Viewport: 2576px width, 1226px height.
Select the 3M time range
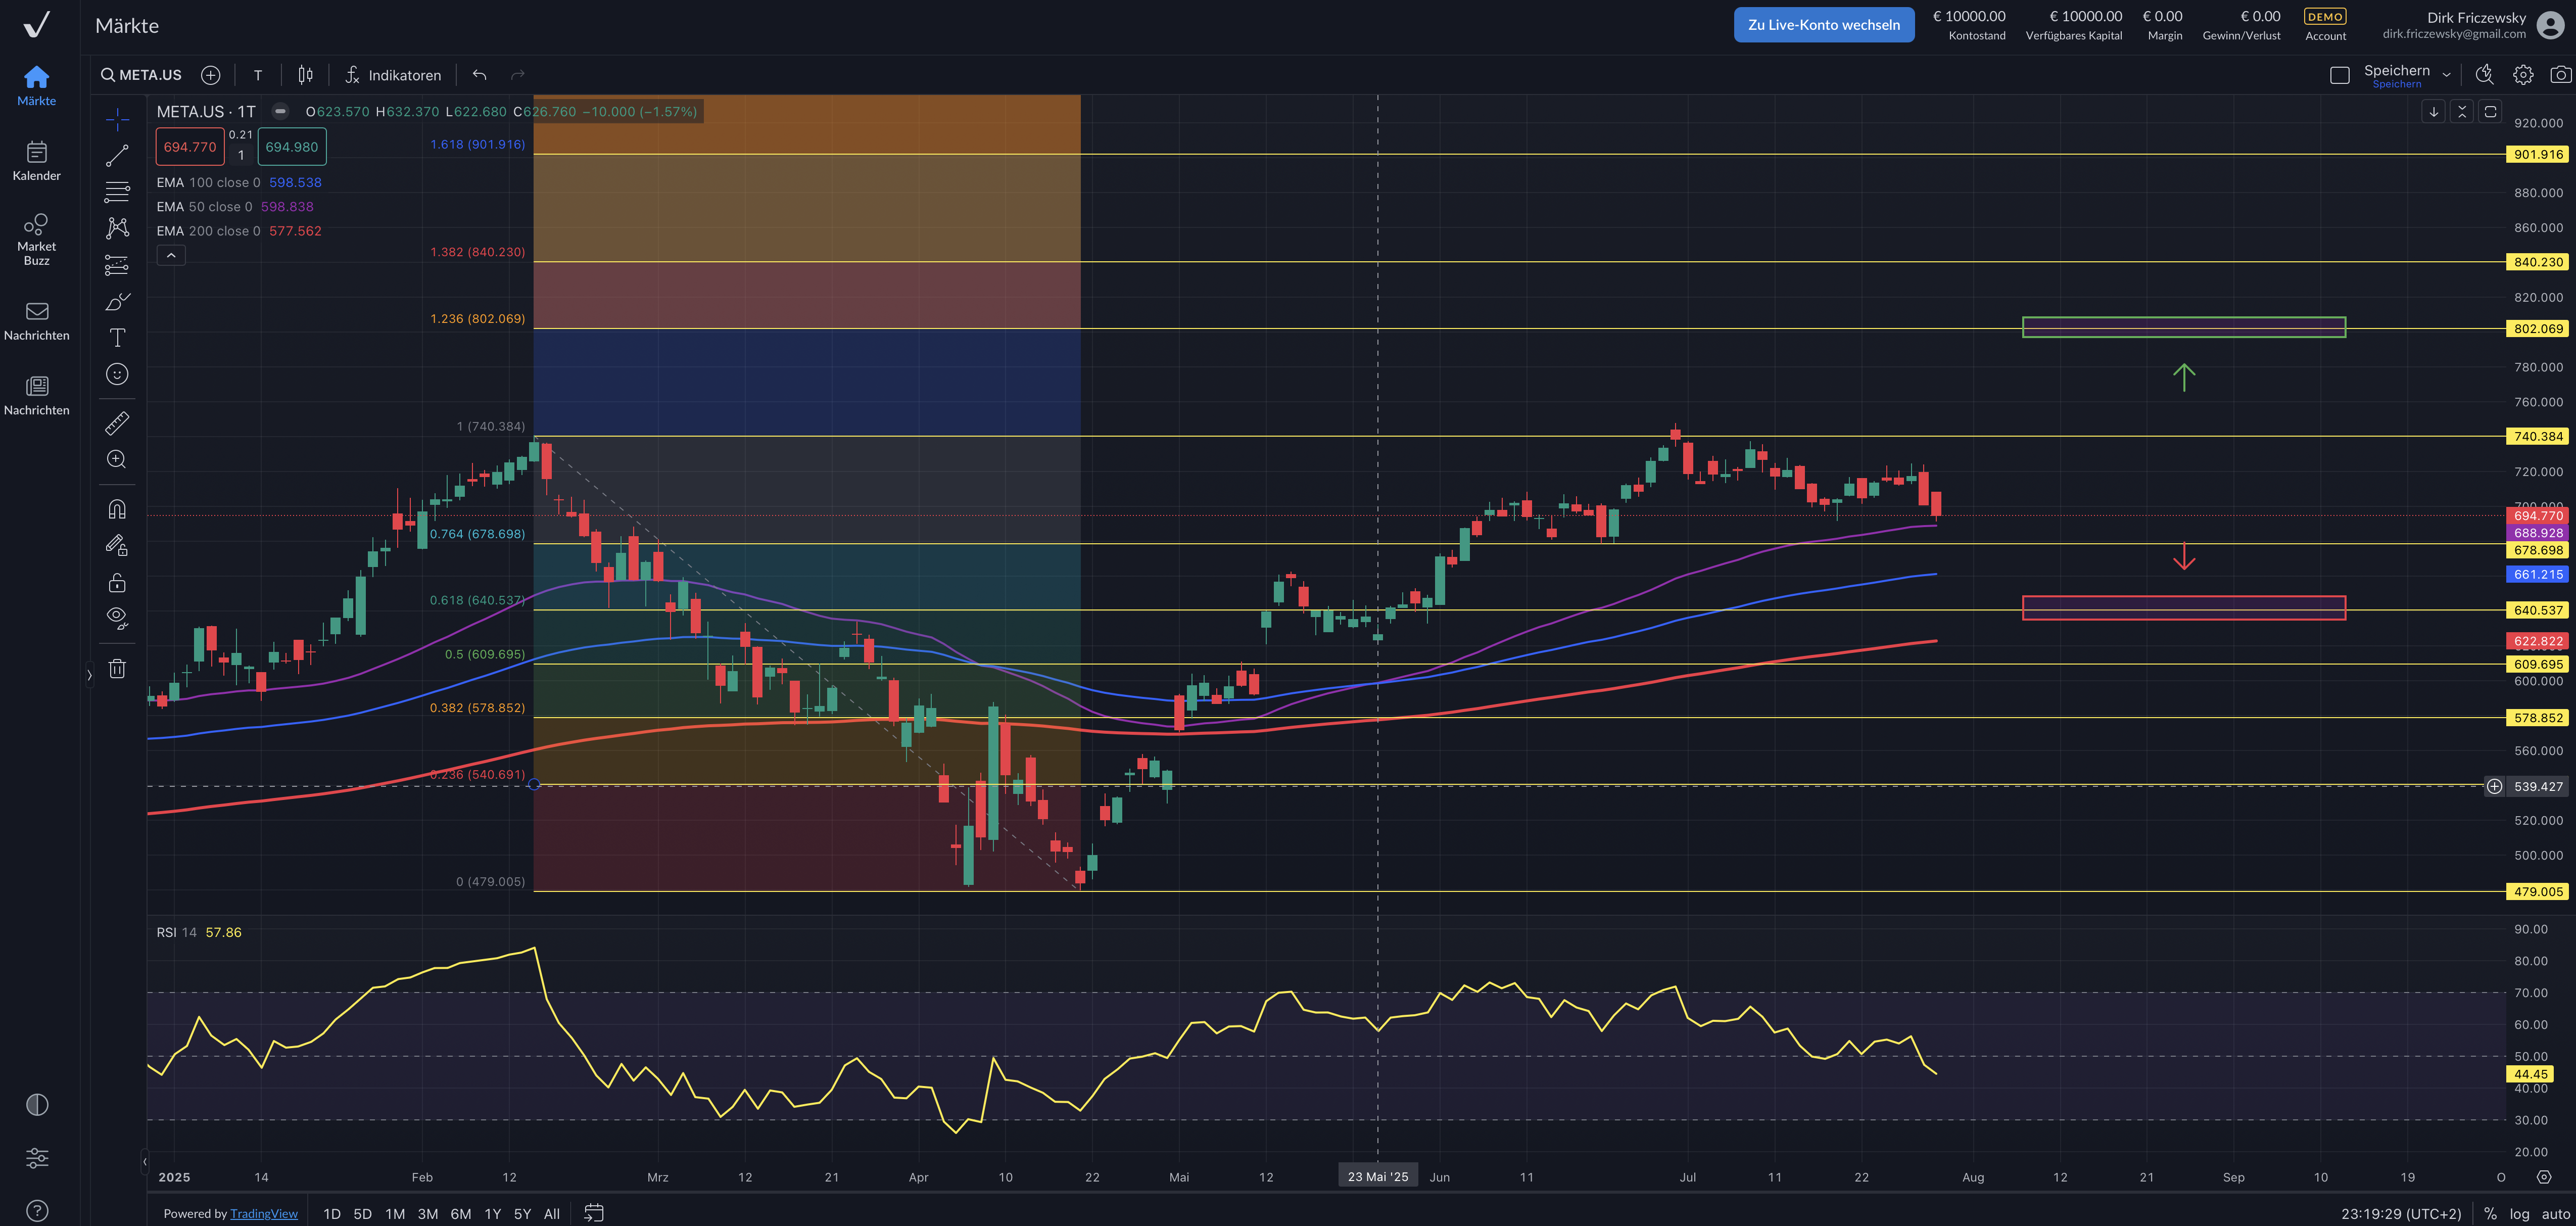tap(427, 1213)
